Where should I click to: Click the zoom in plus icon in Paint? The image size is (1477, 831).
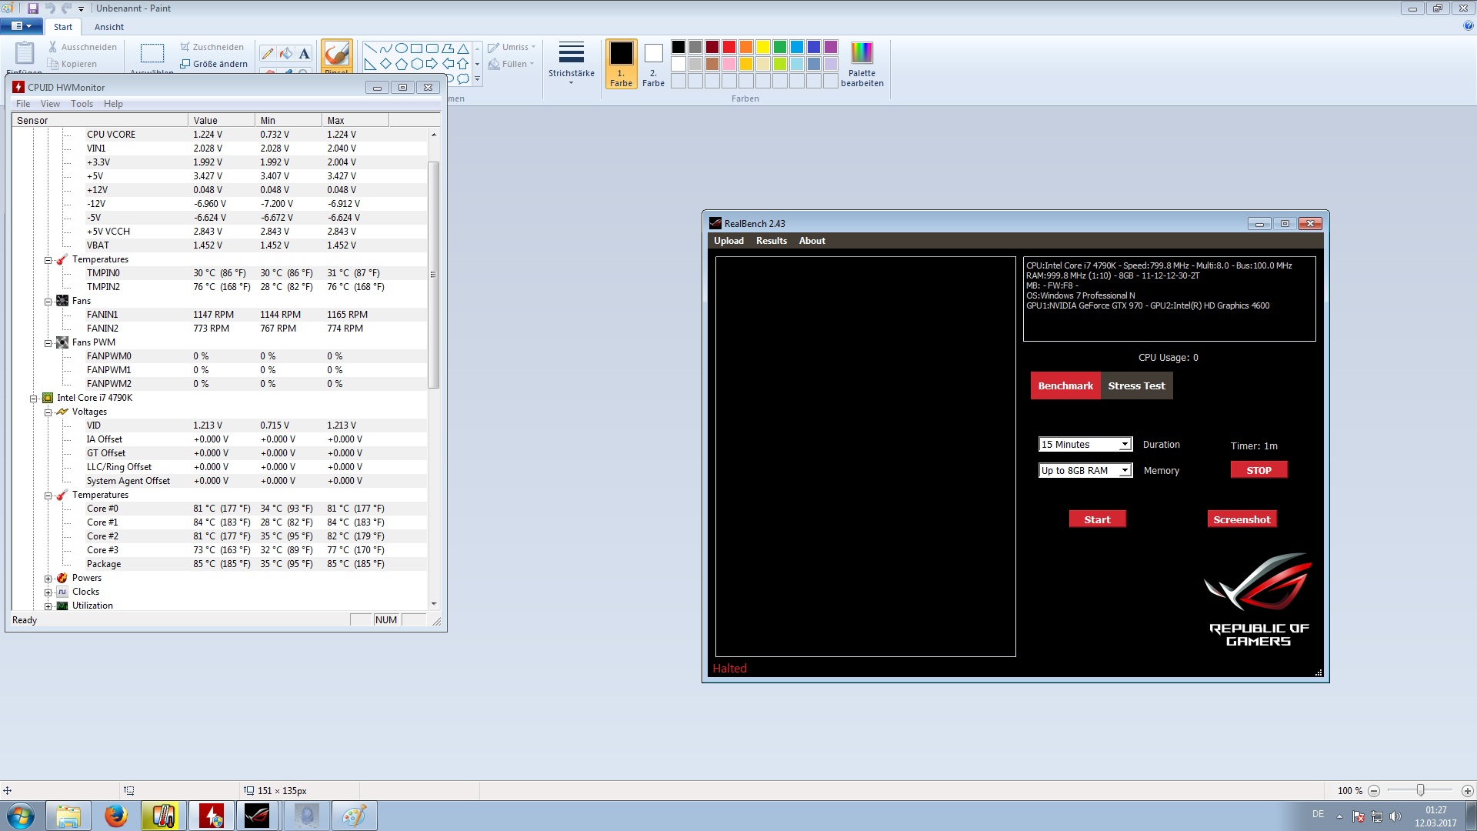(1467, 791)
